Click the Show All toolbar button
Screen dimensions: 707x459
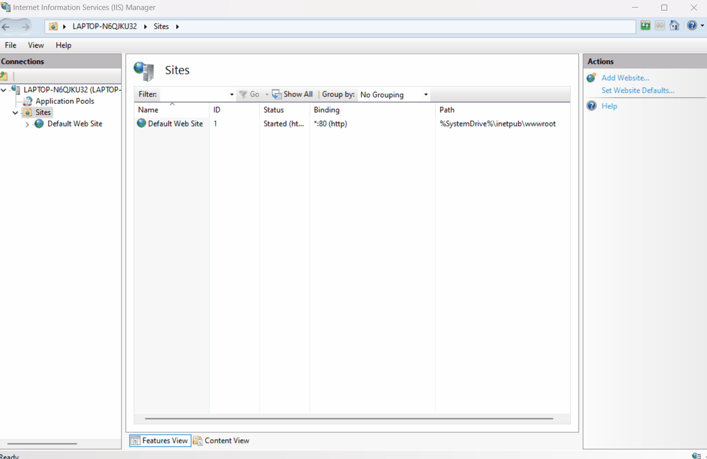(292, 94)
